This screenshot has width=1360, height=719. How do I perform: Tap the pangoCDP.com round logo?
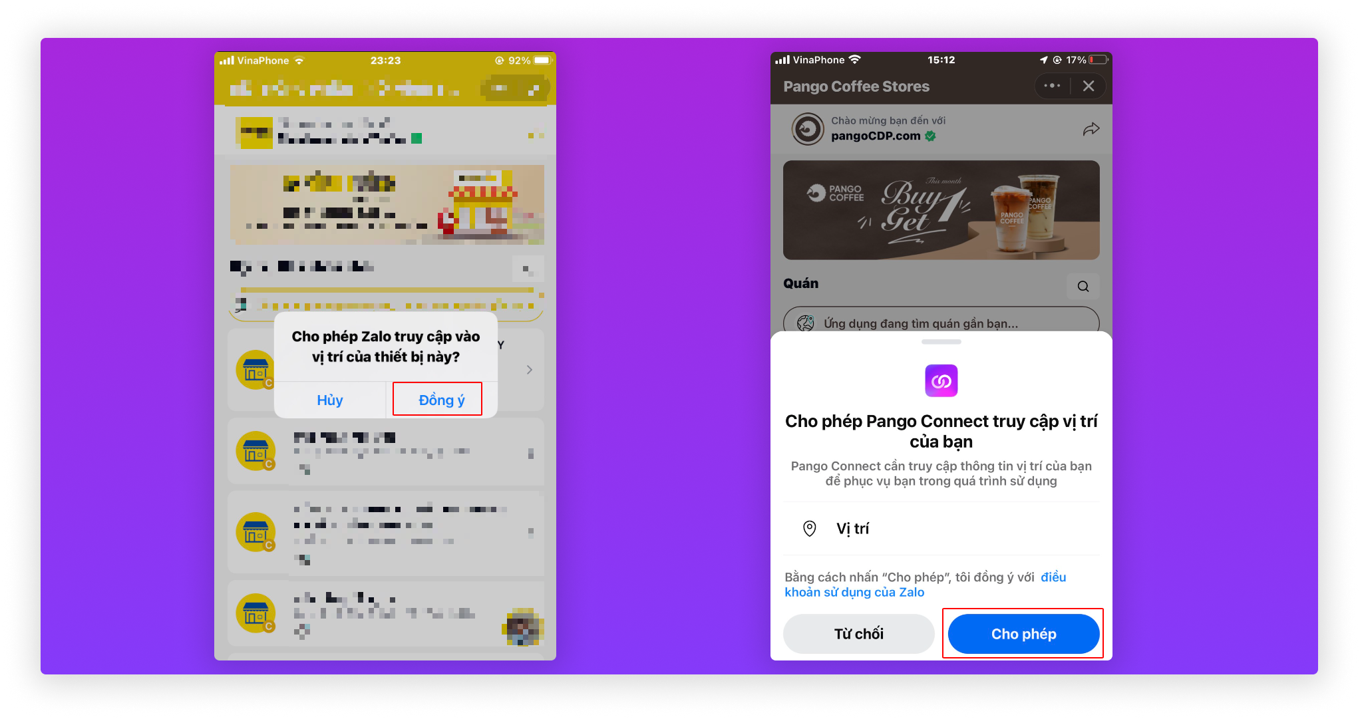(808, 129)
